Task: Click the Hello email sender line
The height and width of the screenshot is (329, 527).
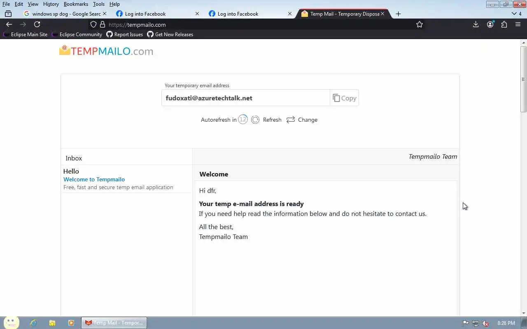Action: pyautogui.click(x=71, y=171)
